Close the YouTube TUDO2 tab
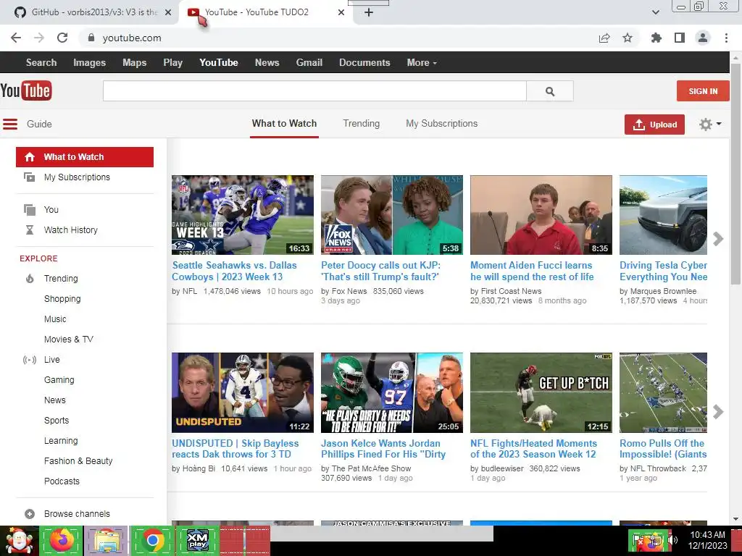The image size is (742, 556). (x=341, y=12)
